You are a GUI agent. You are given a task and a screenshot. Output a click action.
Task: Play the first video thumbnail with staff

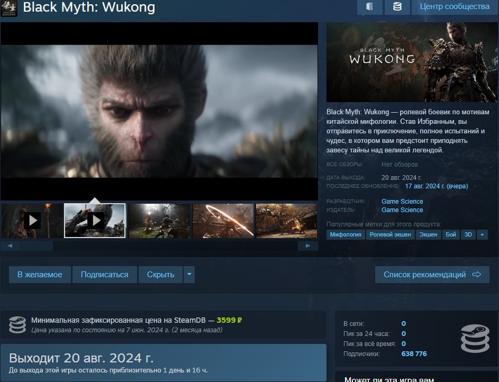click(32, 221)
